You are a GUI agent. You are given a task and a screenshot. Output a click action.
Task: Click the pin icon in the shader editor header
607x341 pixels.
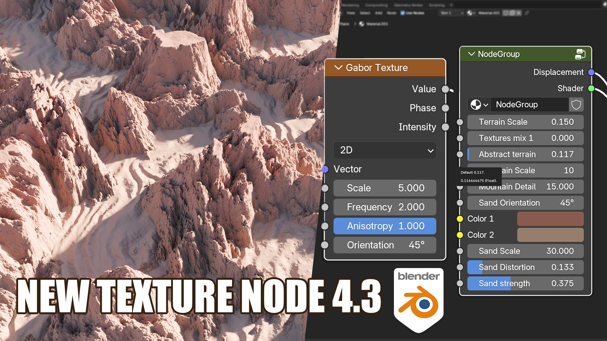(x=526, y=13)
